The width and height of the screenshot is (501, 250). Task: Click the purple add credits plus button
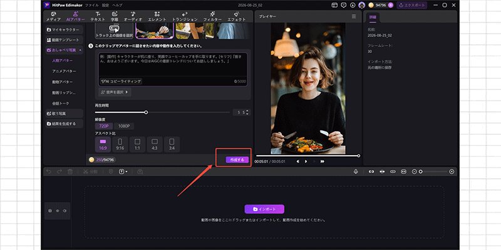click(x=390, y=5)
